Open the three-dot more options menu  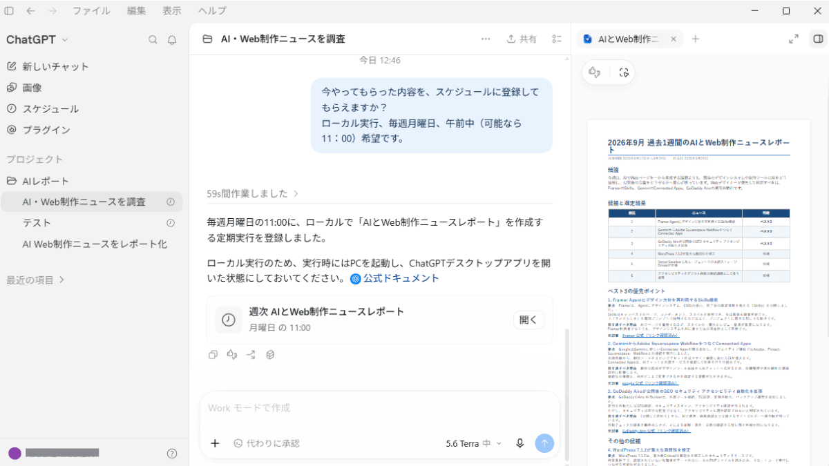point(486,39)
